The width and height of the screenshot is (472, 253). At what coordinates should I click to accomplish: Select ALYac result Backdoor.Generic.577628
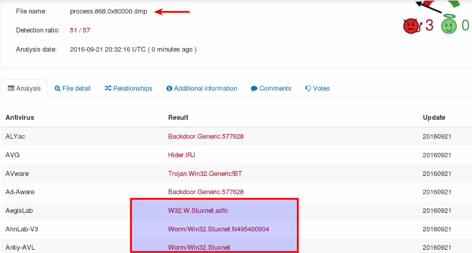206,137
